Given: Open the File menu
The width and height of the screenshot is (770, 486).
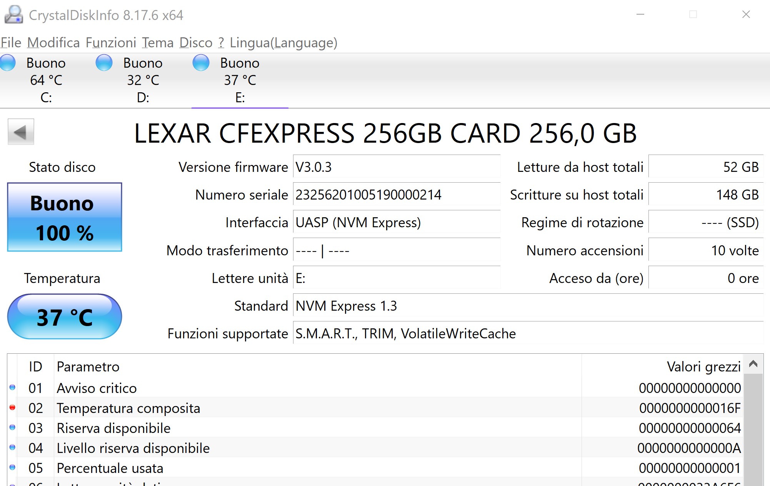Looking at the screenshot, I should pos(11,43).
